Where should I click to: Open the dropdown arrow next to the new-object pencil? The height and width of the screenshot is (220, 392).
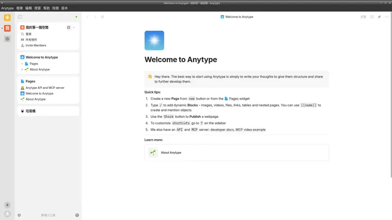74,27
